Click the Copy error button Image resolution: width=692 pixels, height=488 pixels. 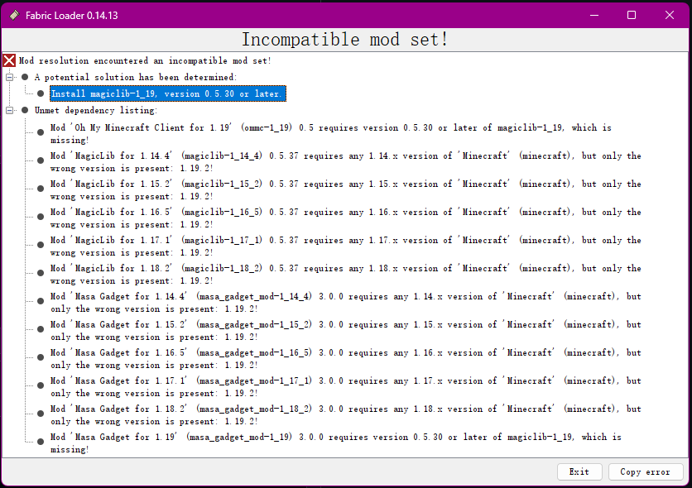pyautogui.click(x=646, y=471)
